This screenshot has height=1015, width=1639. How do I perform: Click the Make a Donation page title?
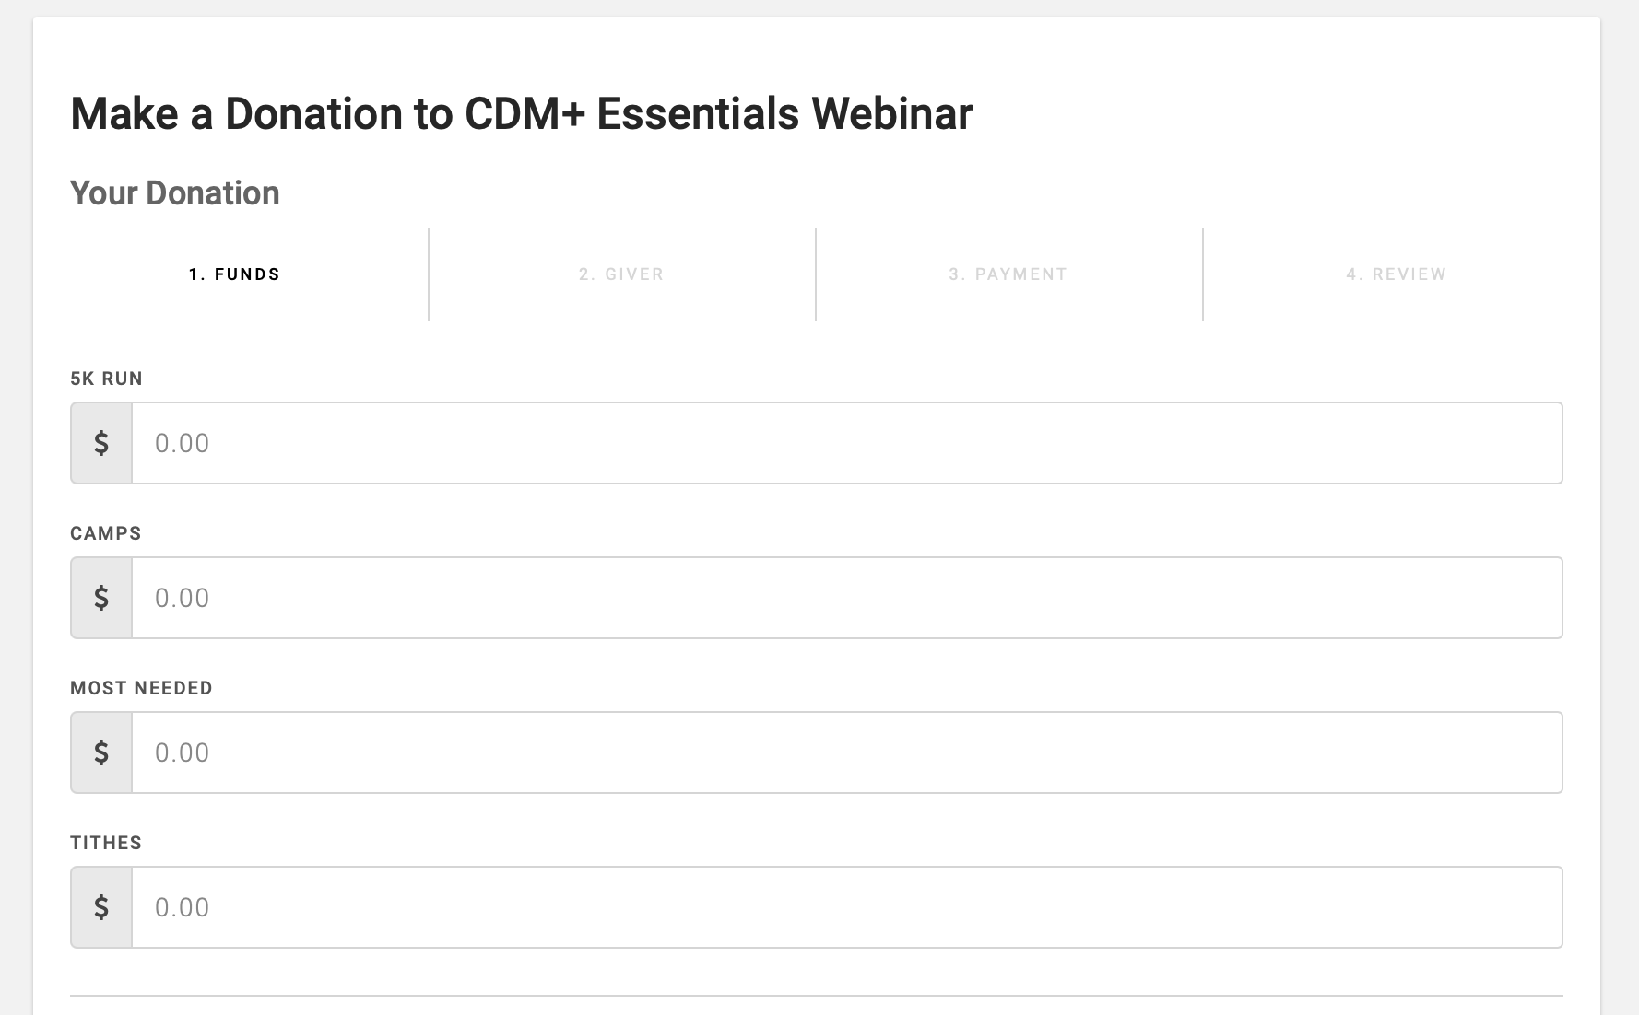pyautogui.click(x=521, y=114)
